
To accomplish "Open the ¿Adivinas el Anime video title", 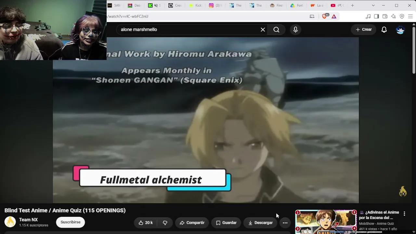I will click(379, 215).
